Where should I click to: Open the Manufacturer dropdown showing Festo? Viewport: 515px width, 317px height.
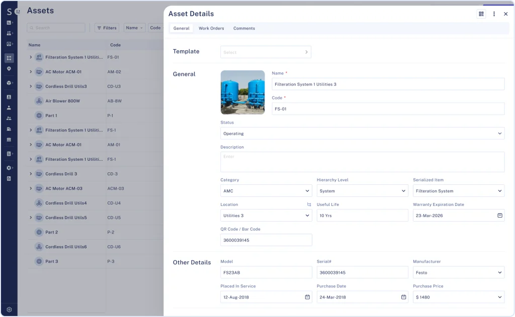tap(458, 273)
